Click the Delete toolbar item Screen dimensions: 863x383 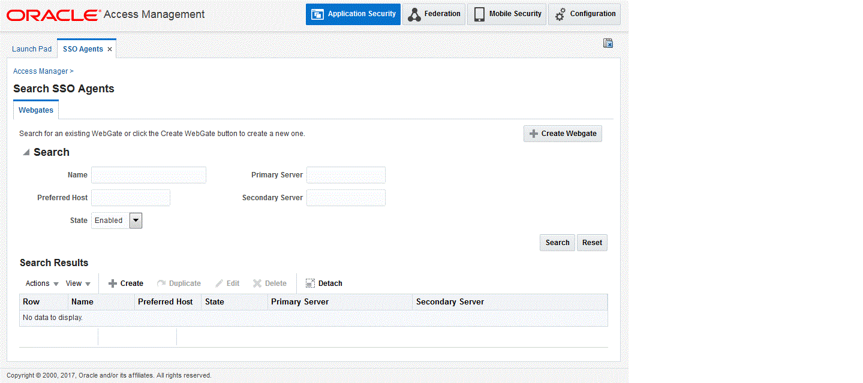[x=269, y=284]
